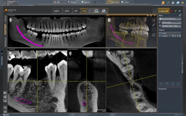Go to the Patient phase button
The height and width of the screenshot is (116, 186).
tap(72, 2)
